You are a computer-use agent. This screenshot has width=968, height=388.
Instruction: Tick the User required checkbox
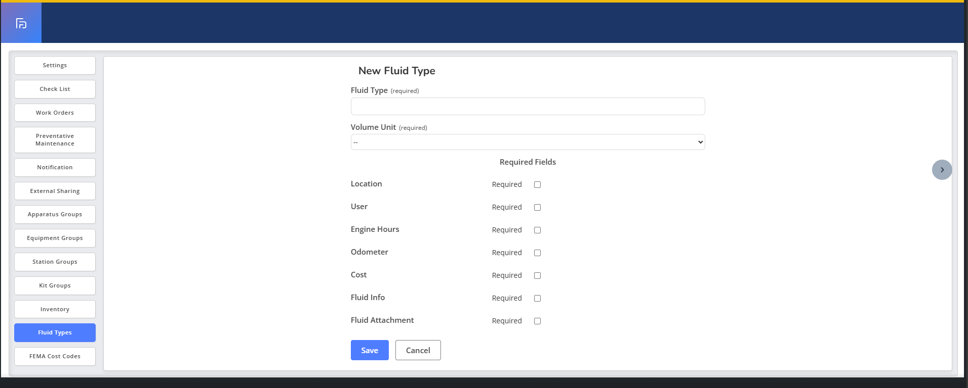point(537,208)
